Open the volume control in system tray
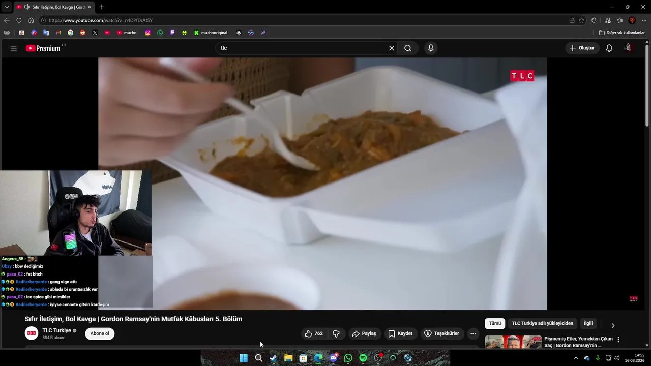 coord(617,358)
